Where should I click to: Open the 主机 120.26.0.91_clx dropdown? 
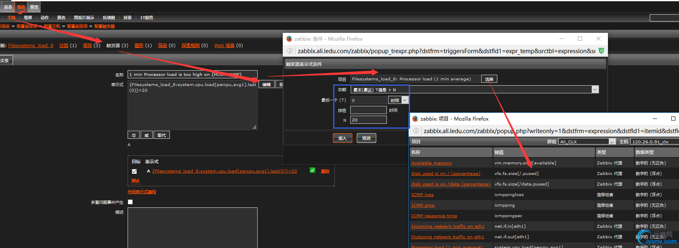point(655,142)
